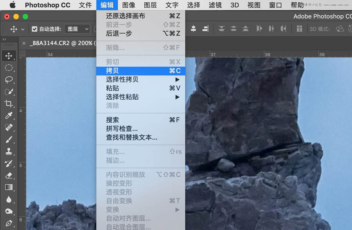
Task: Open the 滤镜 menu
Action: [215, 5]
